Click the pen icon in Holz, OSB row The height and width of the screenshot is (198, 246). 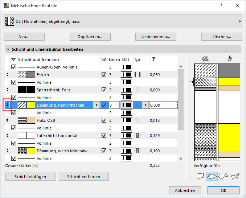click(126, 120)
